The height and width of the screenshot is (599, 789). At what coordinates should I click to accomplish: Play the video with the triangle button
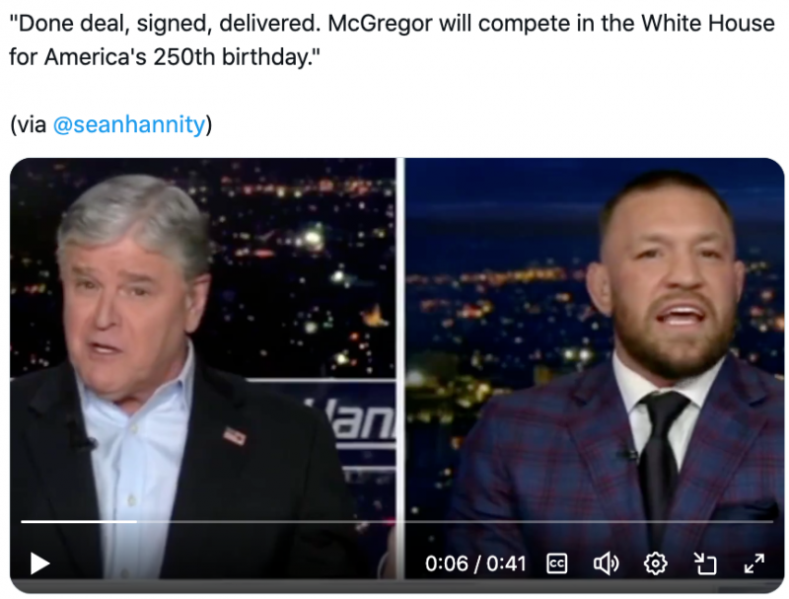39,563
